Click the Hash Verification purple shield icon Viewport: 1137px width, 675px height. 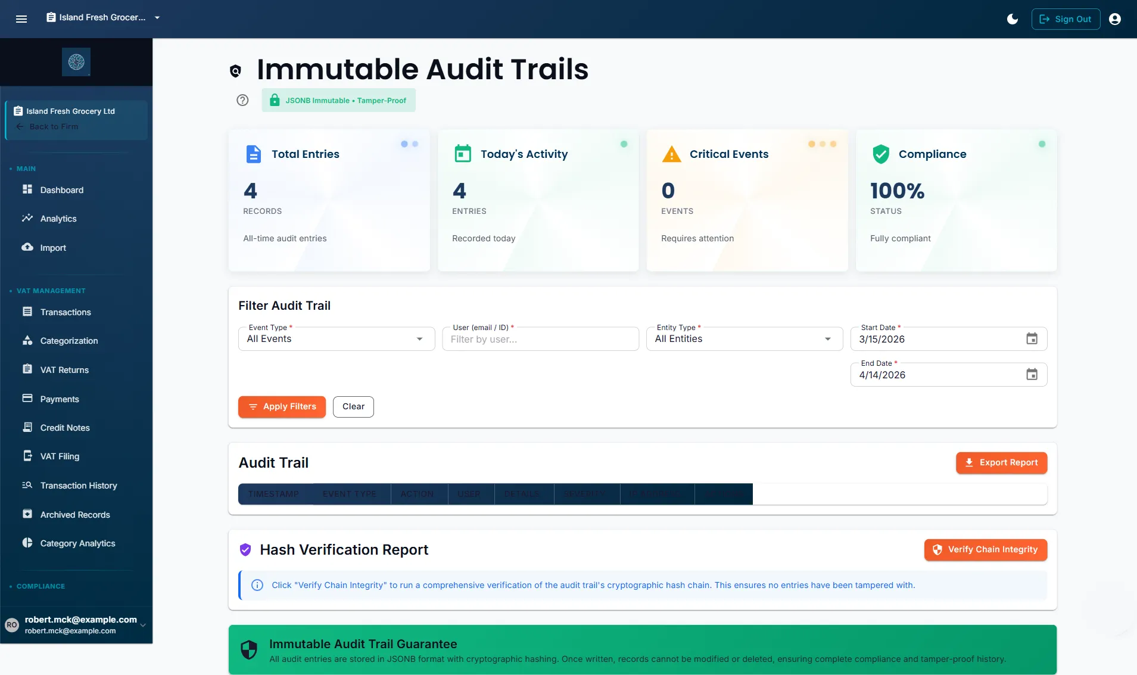click(245, 550)
